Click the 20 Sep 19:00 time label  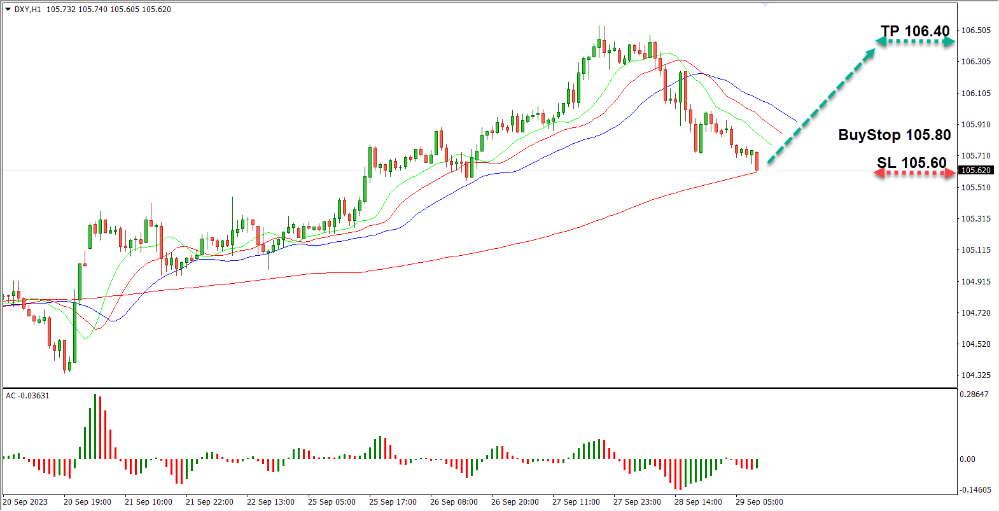(87, 502)
